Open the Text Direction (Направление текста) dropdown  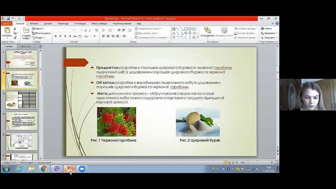149,29
